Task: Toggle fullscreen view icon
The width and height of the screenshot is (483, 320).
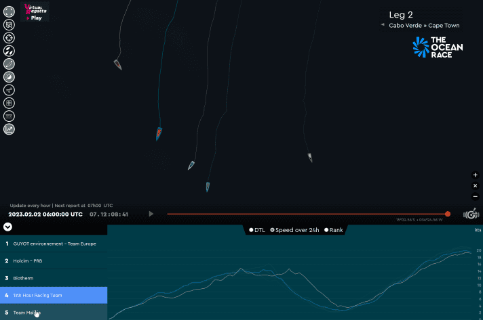Action: tap(9, 12)
